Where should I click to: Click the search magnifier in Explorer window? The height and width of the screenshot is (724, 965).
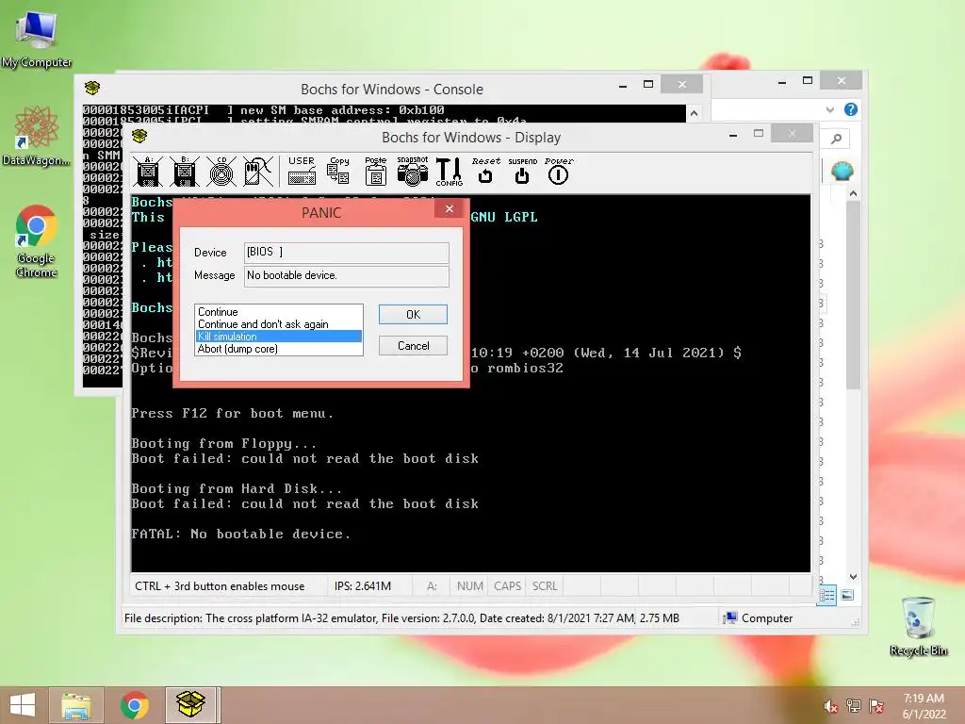click(x=836, y=139)
